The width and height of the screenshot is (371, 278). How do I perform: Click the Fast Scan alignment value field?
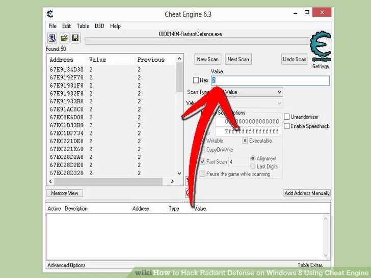coord(238,162)
